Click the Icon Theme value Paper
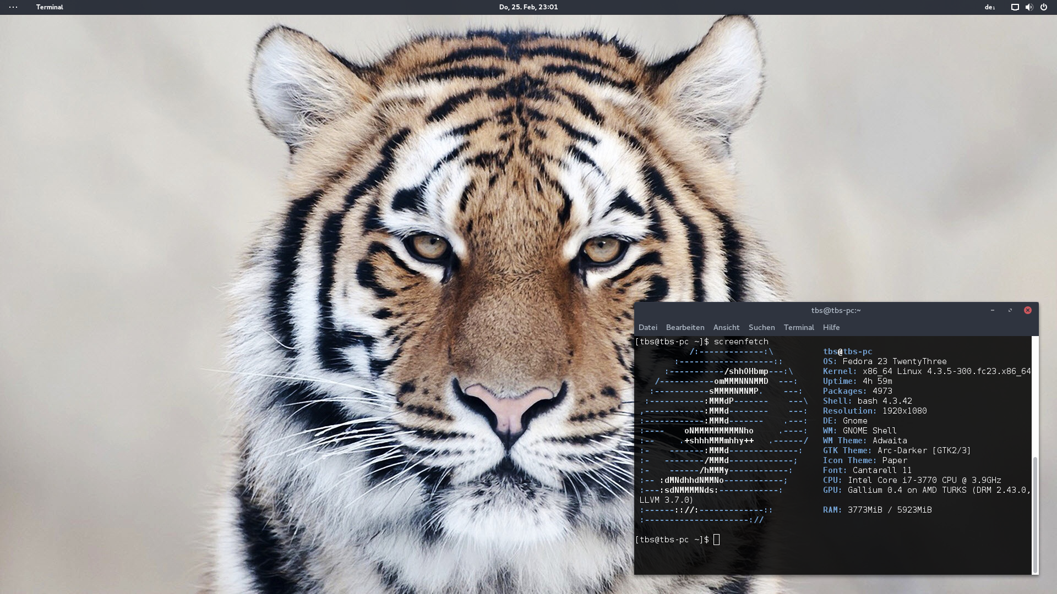The image size is (1057, 594). pyautogui.click(x=895, y=460)
